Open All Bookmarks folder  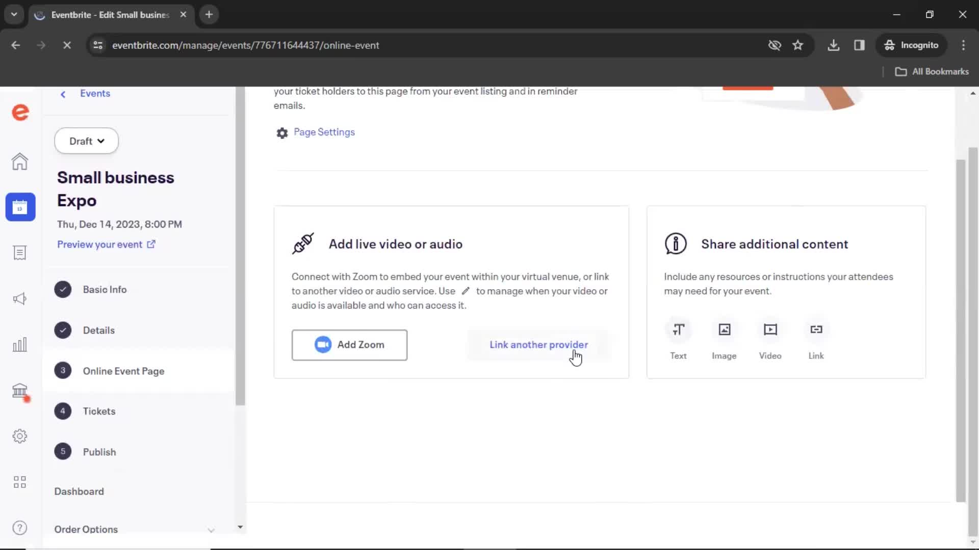(x=932, y=72)
